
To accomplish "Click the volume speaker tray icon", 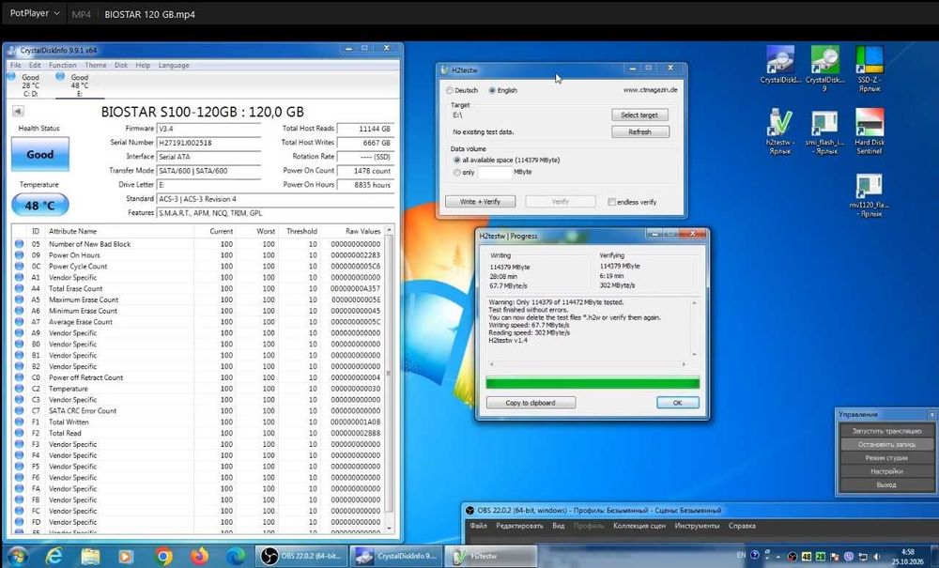I will coord(878,556).
